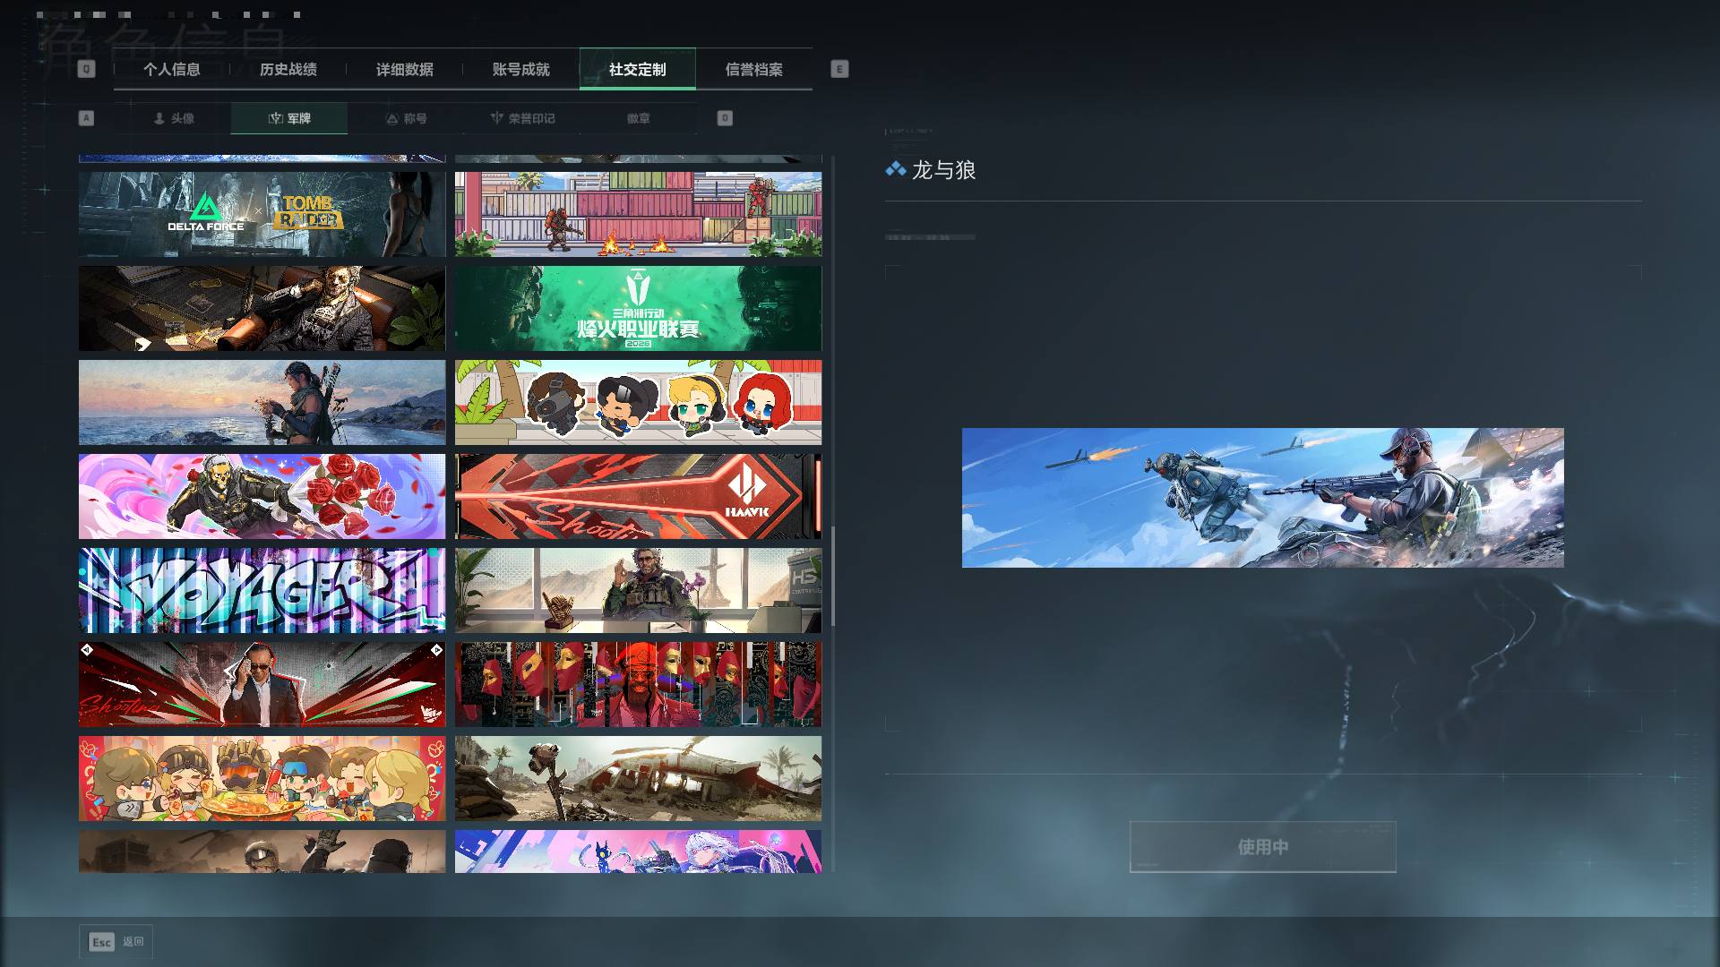Select the crashed helicopter desert dog tag
Image resolution: width=1720 pixels, height=967 pixels.
pos(638,778)
